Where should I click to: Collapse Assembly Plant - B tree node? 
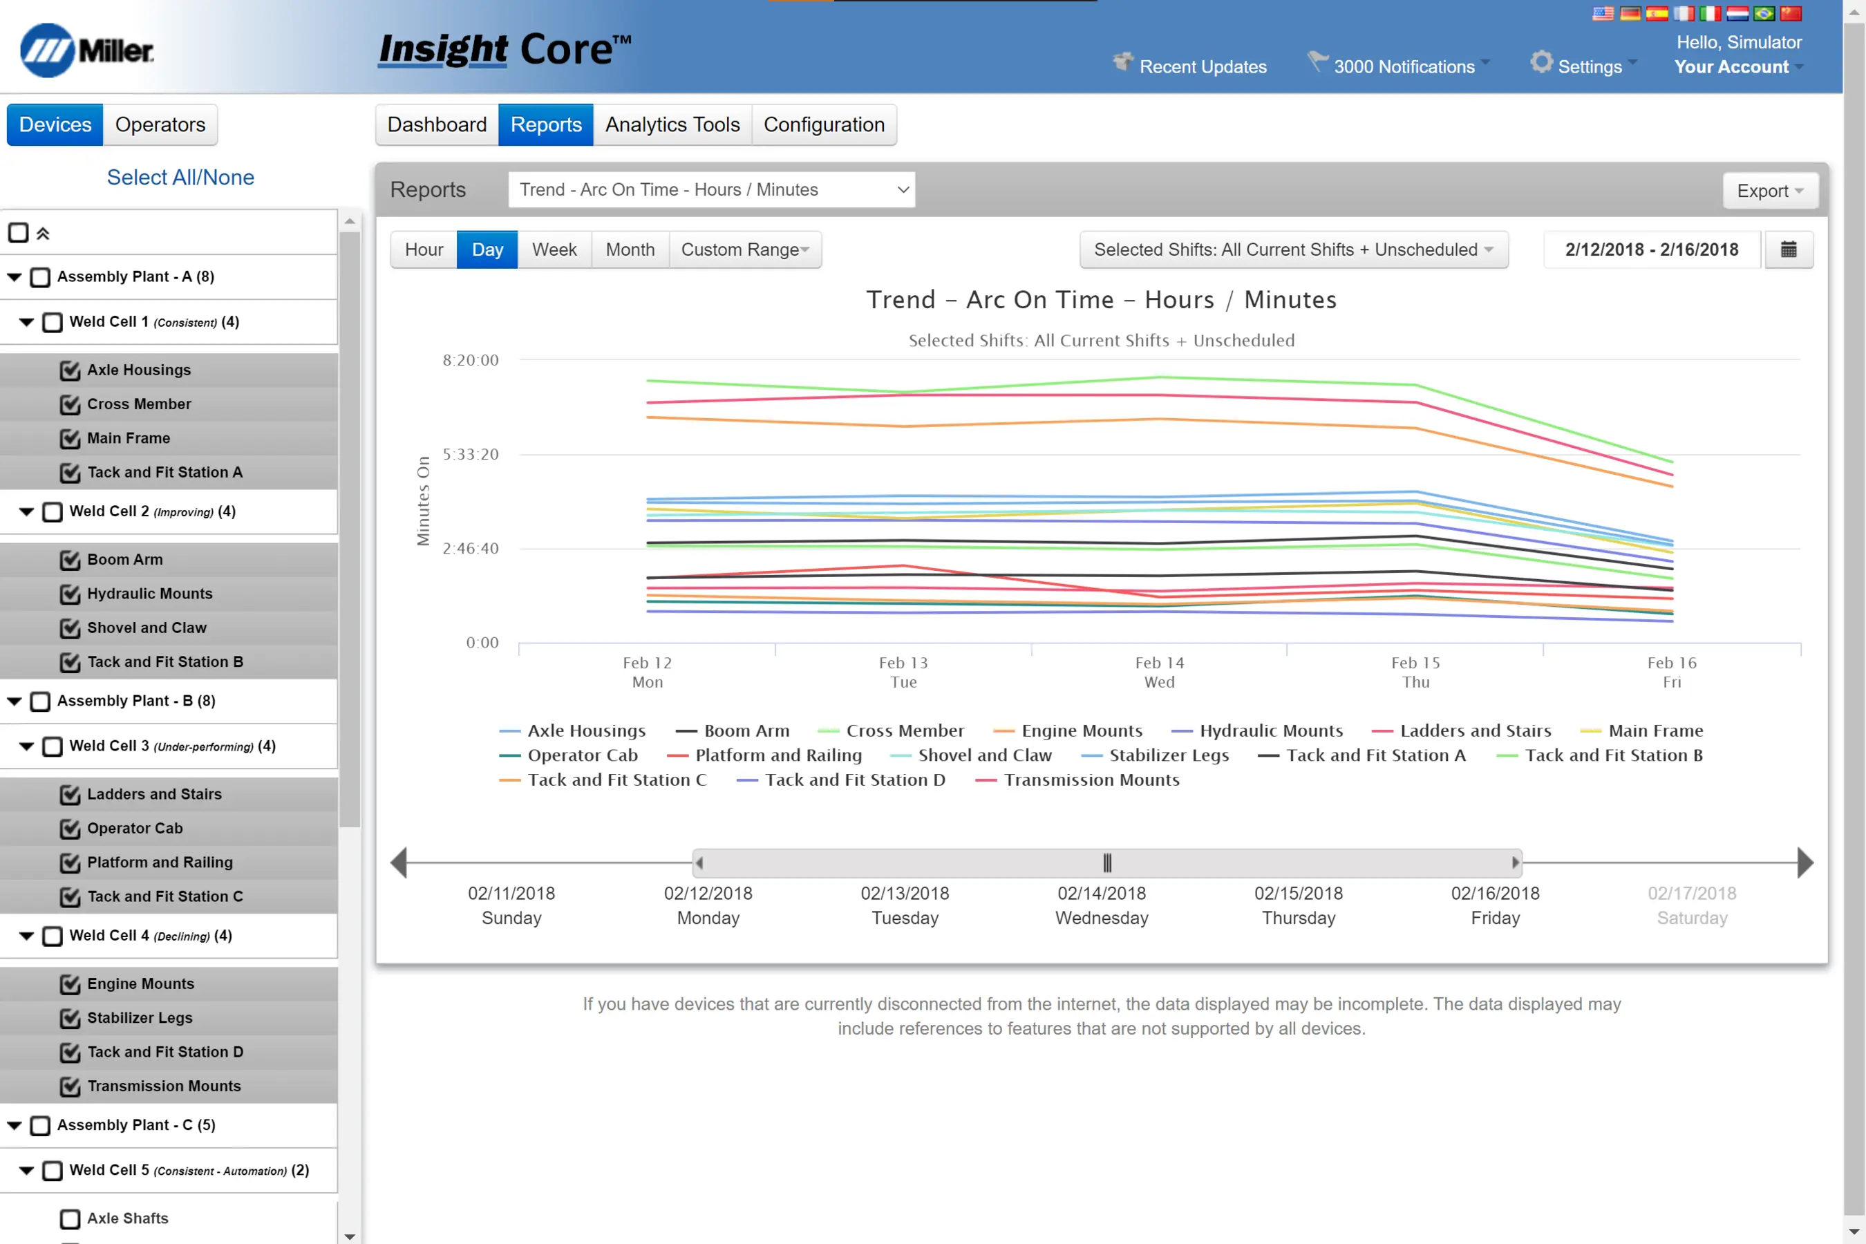(15, 701)
